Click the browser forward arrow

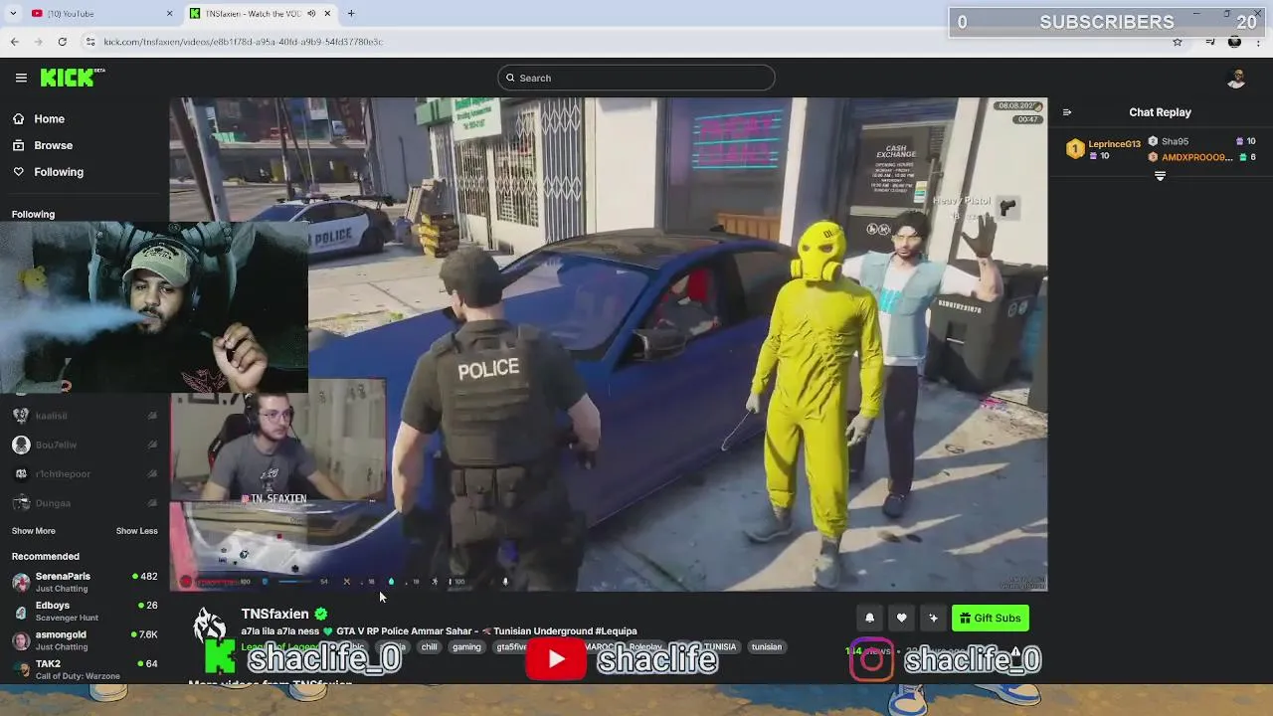[39, 42]
